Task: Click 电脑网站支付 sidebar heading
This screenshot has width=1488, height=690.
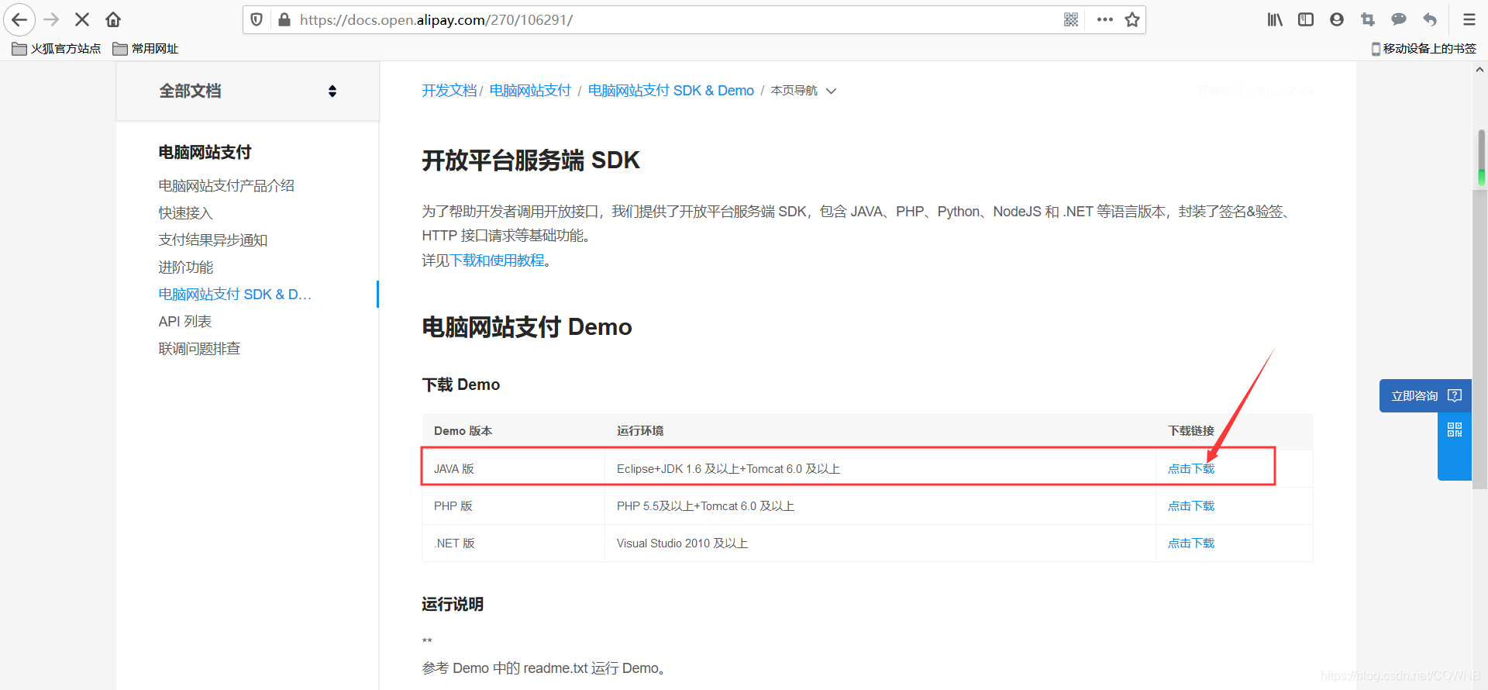Action: coord(205,153)
